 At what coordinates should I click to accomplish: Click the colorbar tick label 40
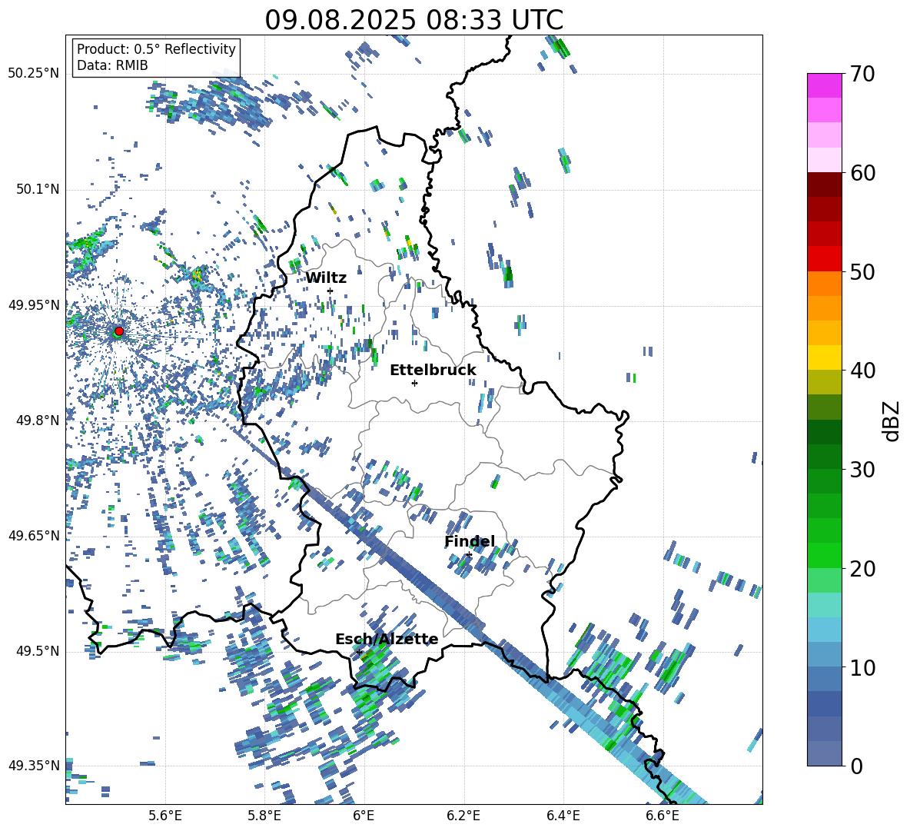coord(863,371)
